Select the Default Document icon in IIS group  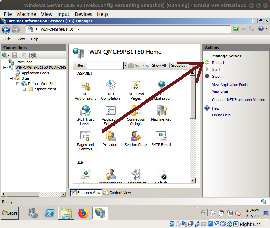point(161,176)
